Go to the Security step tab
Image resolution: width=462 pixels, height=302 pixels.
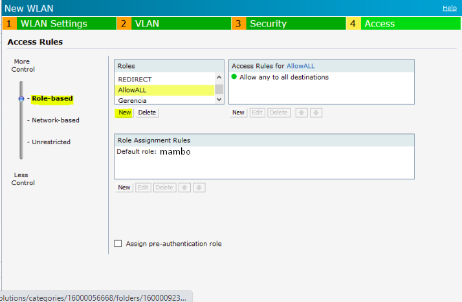tap(268, 23)
